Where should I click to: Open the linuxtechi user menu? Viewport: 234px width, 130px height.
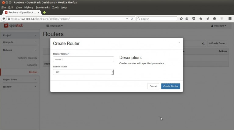(x=218, y=26)
